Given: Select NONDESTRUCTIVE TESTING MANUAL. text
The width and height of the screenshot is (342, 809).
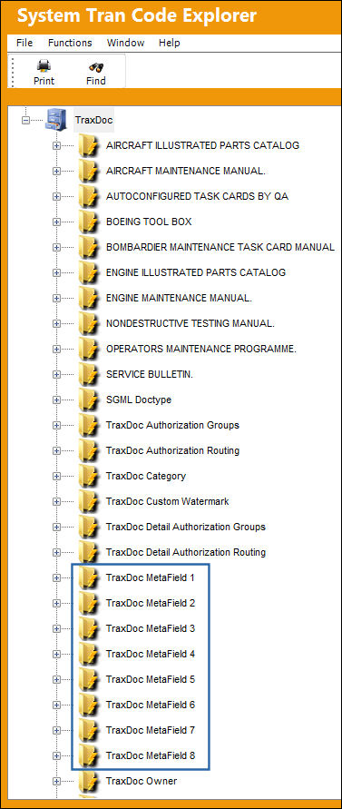Looking at the screenshot, I should click(191, 323).
